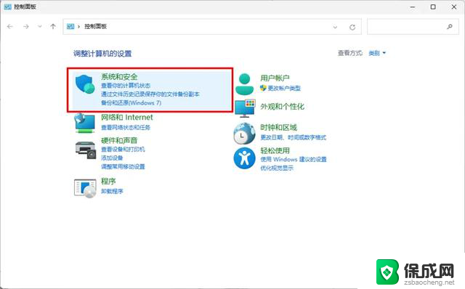The height and width of the screenshot is (289, 465).
Task: Open the 系统和安全 shield icon
Action: click(x=85, y=84)
